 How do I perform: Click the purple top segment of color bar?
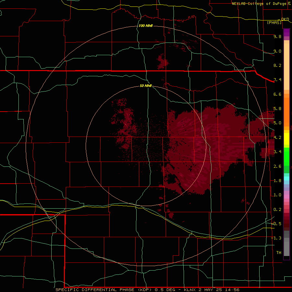click(x=286, y=32)
